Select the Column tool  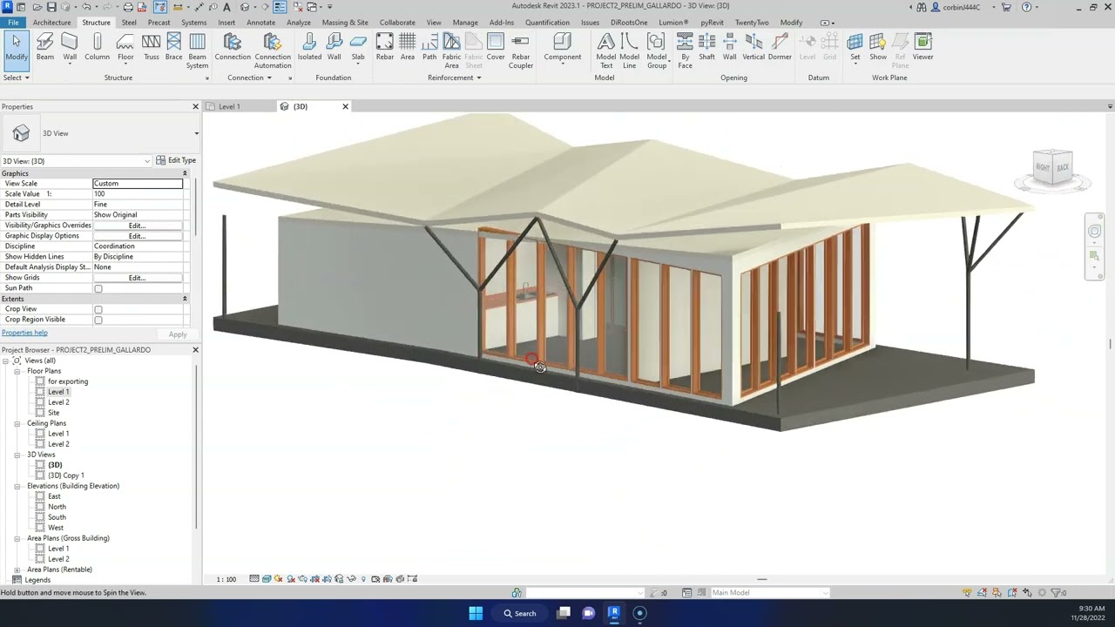97,47
